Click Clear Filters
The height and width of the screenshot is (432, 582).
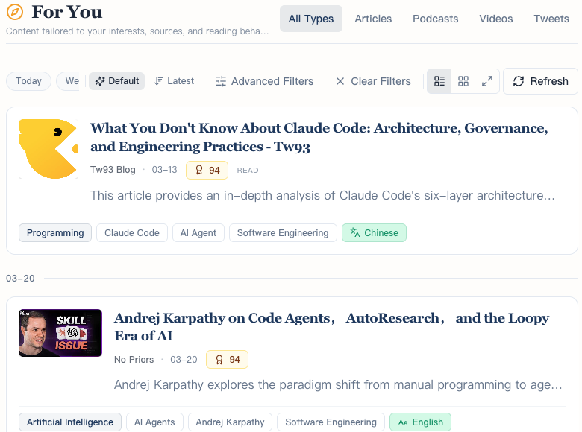[373, 81]
